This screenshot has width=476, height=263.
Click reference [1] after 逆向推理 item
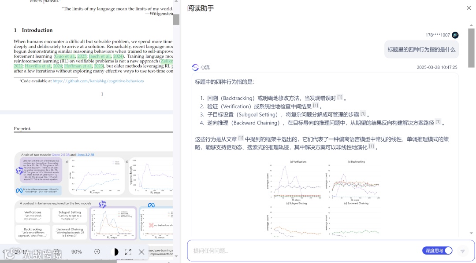click(438, 122)
